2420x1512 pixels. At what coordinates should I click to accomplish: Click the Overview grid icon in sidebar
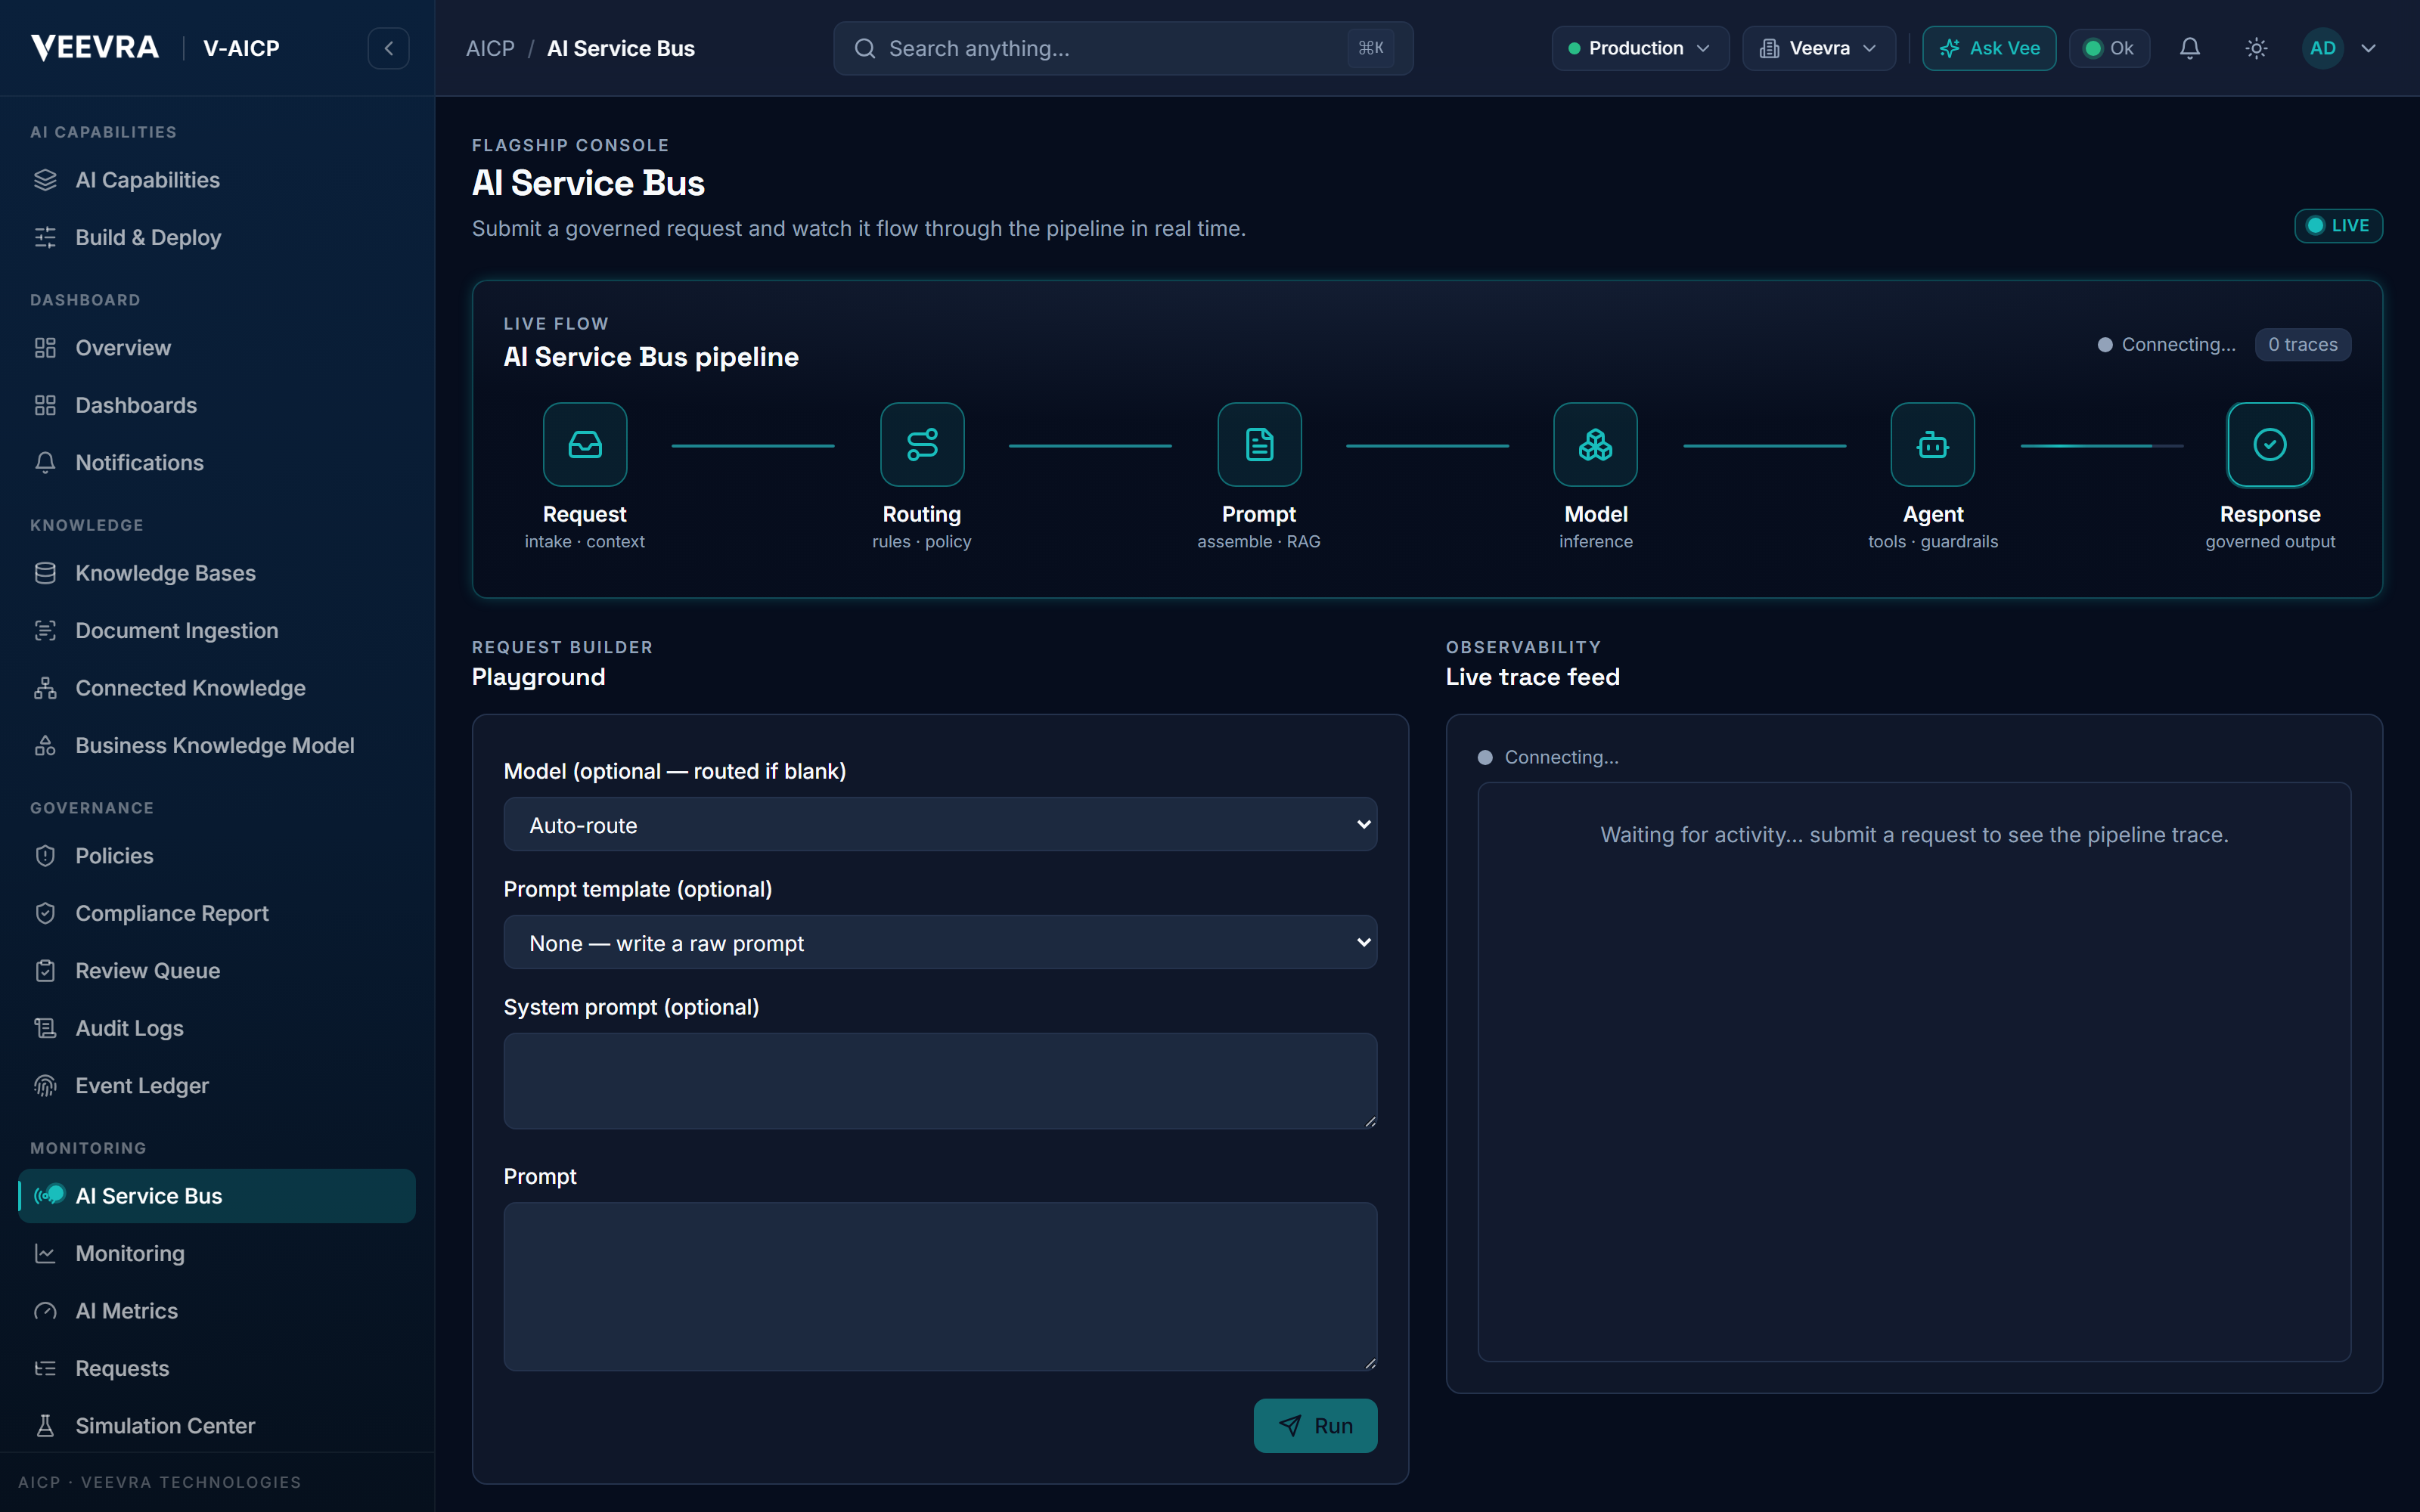[x=45, y=348]
